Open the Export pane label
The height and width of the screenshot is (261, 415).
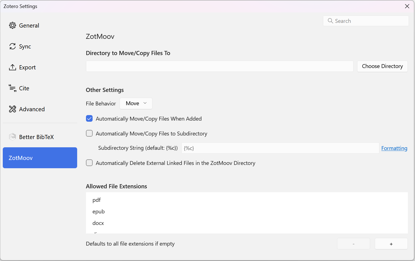tap(27, 67)
